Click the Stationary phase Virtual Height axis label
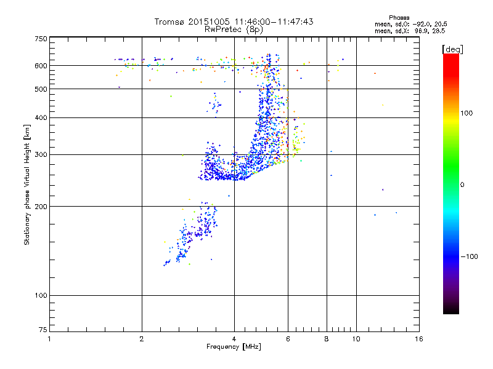This screenshot has width=493, height=369. [27, 184]
